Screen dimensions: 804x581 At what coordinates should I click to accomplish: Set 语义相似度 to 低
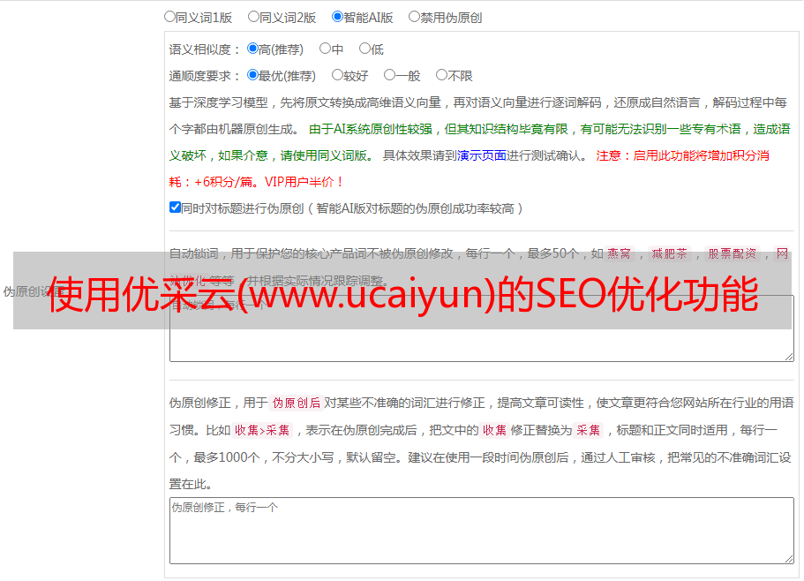pos(364,49)
